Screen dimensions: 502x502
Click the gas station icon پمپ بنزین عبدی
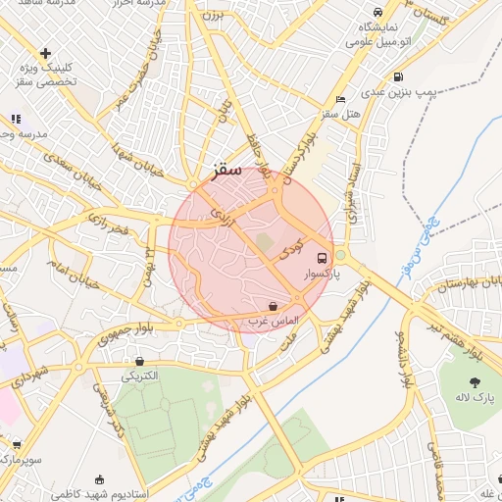pos(398,77)
